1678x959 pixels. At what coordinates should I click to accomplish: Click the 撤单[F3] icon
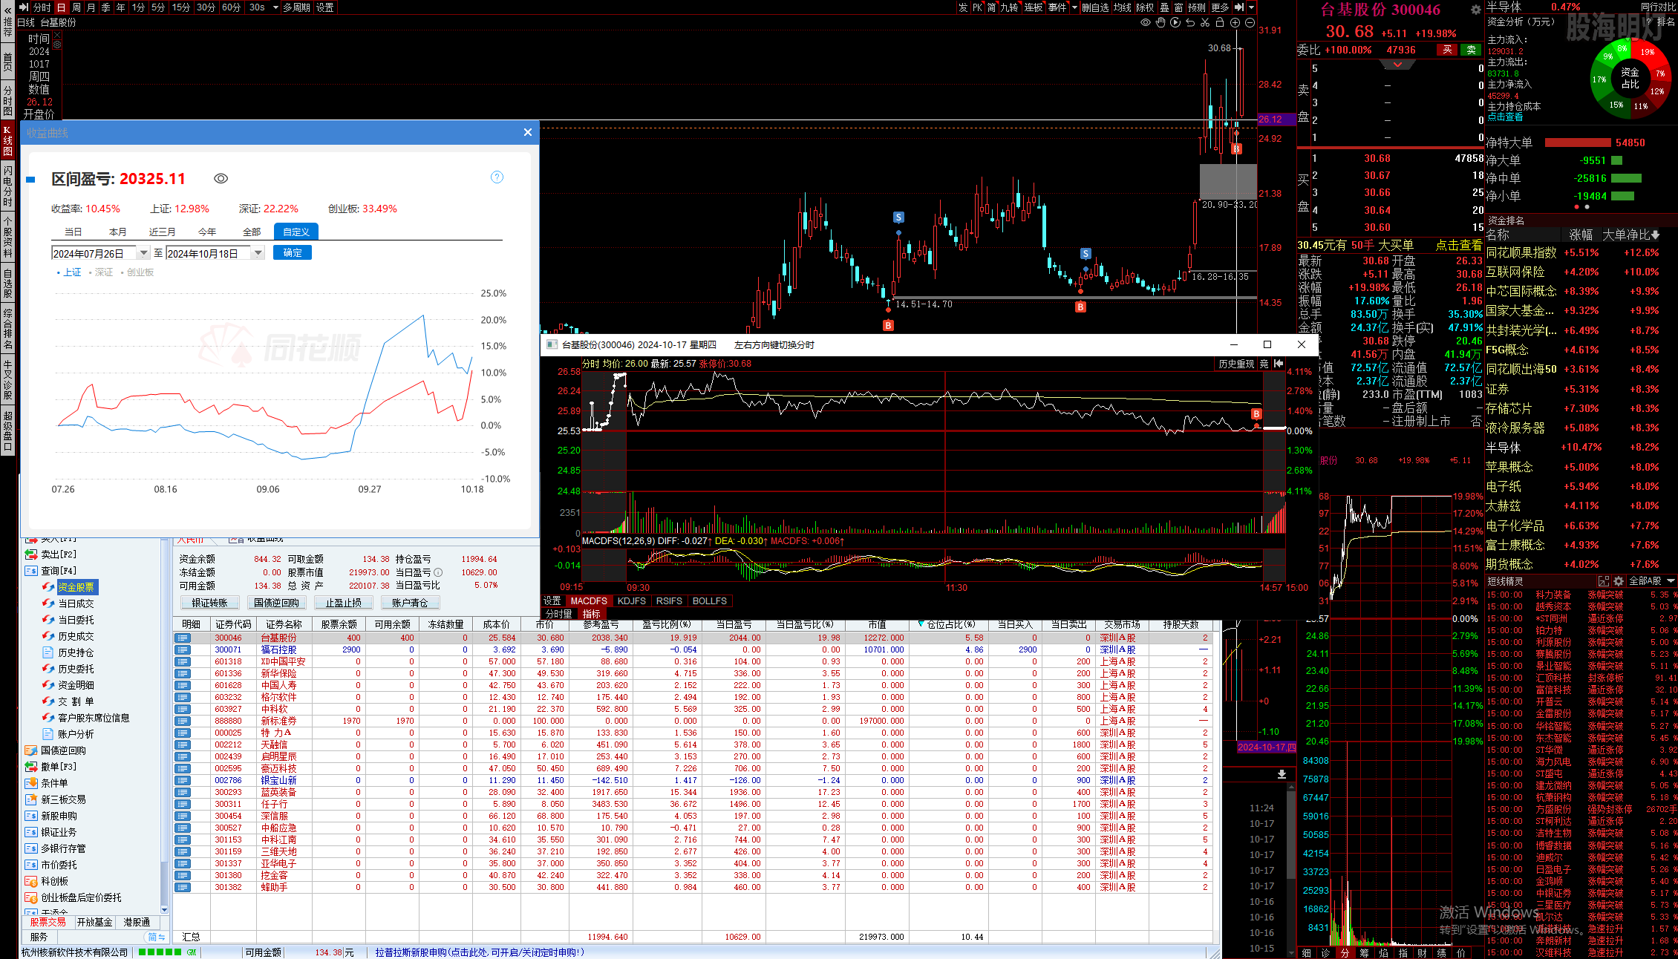click(x=31, y=767)
